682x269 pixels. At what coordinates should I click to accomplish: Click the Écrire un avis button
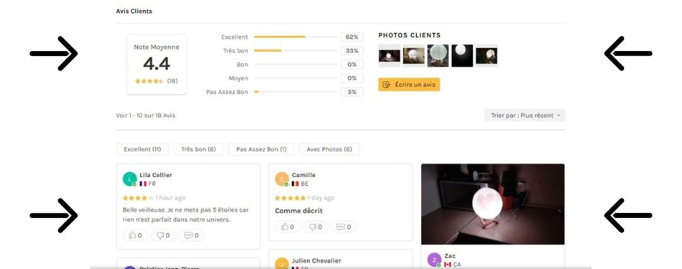[409, 84]
